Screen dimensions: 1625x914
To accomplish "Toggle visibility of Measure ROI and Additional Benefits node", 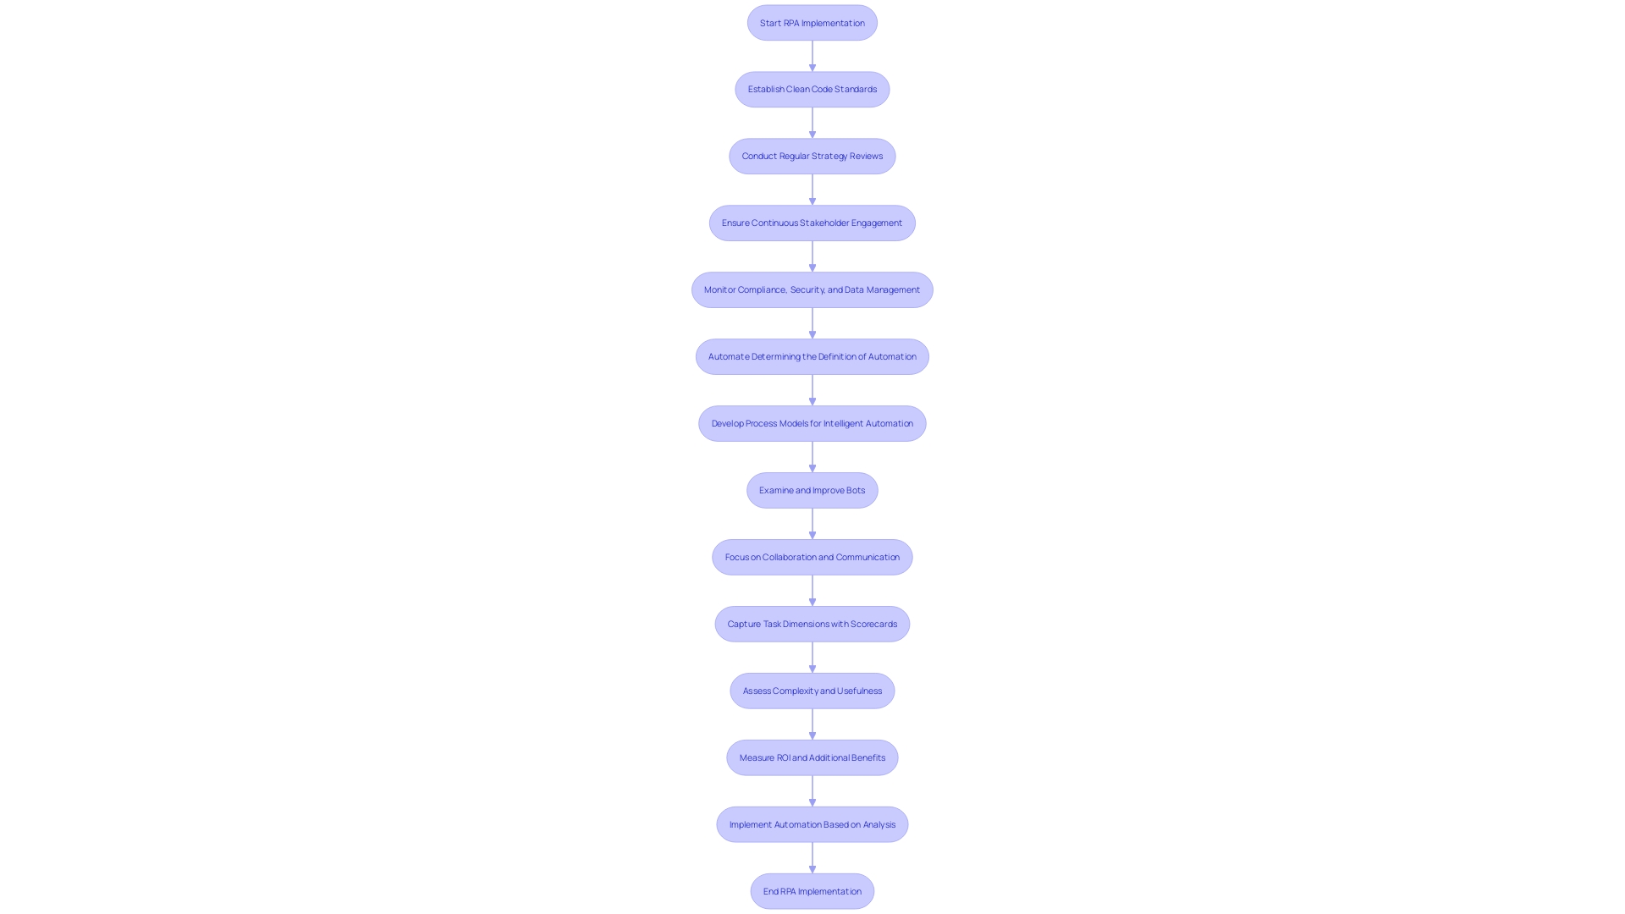I will pyautogui.click(x=812, y=757).
